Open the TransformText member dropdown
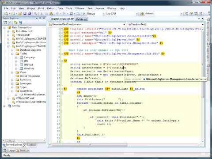212x159 pixels. point(203,24)
